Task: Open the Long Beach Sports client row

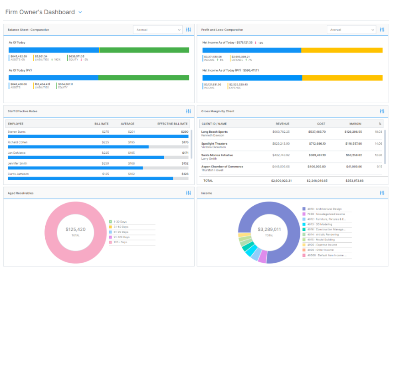Action: [214, 132]
